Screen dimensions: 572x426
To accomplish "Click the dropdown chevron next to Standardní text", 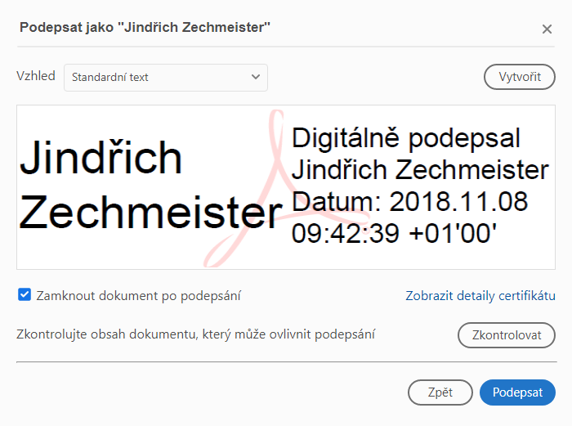I will pos(256,77).
